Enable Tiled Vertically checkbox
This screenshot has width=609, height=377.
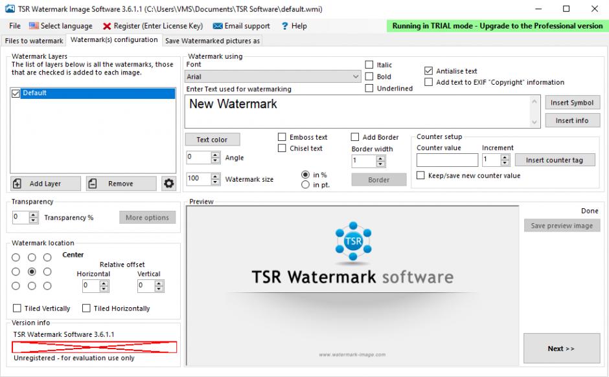point(17,308)
